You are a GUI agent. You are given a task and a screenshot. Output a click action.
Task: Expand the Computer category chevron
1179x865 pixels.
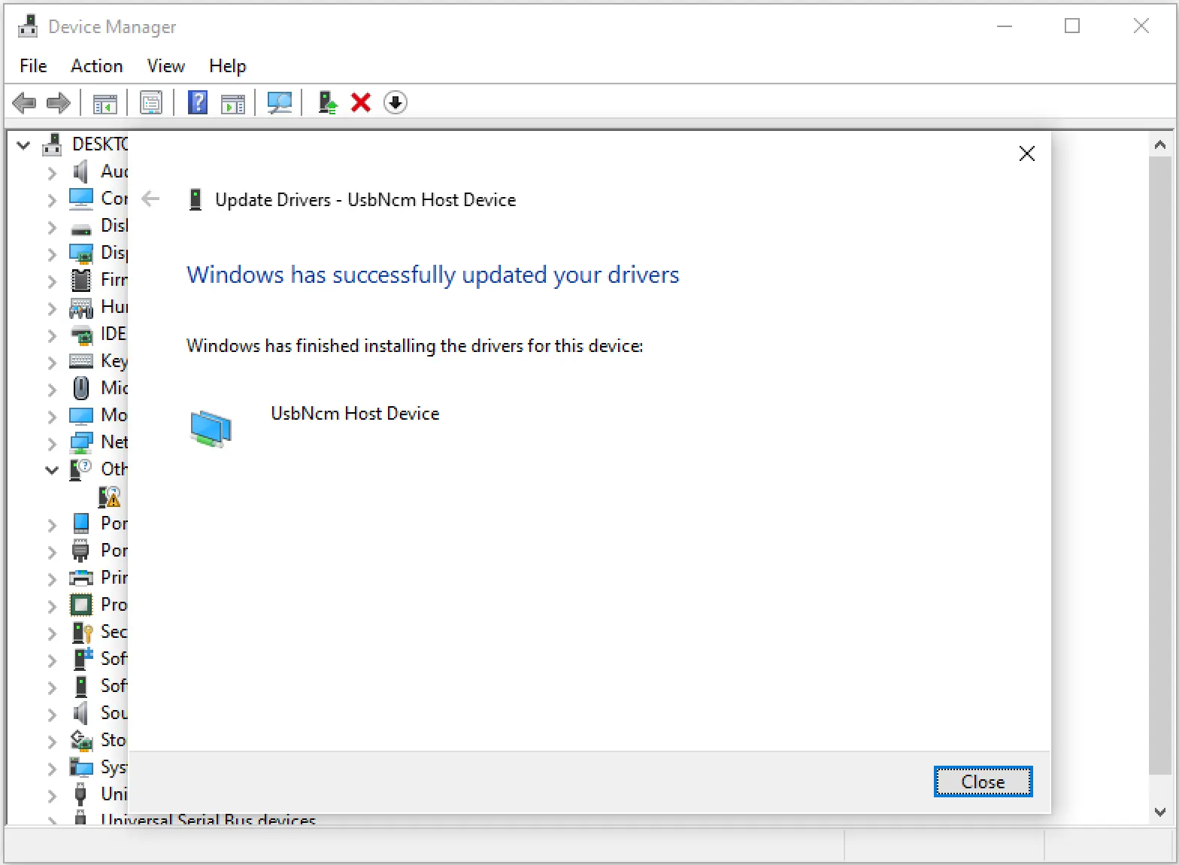[x=52, y=200]
